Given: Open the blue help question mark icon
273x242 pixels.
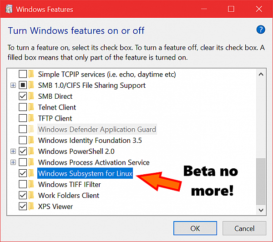Looking at the screenshot, I should click(260, 30).
